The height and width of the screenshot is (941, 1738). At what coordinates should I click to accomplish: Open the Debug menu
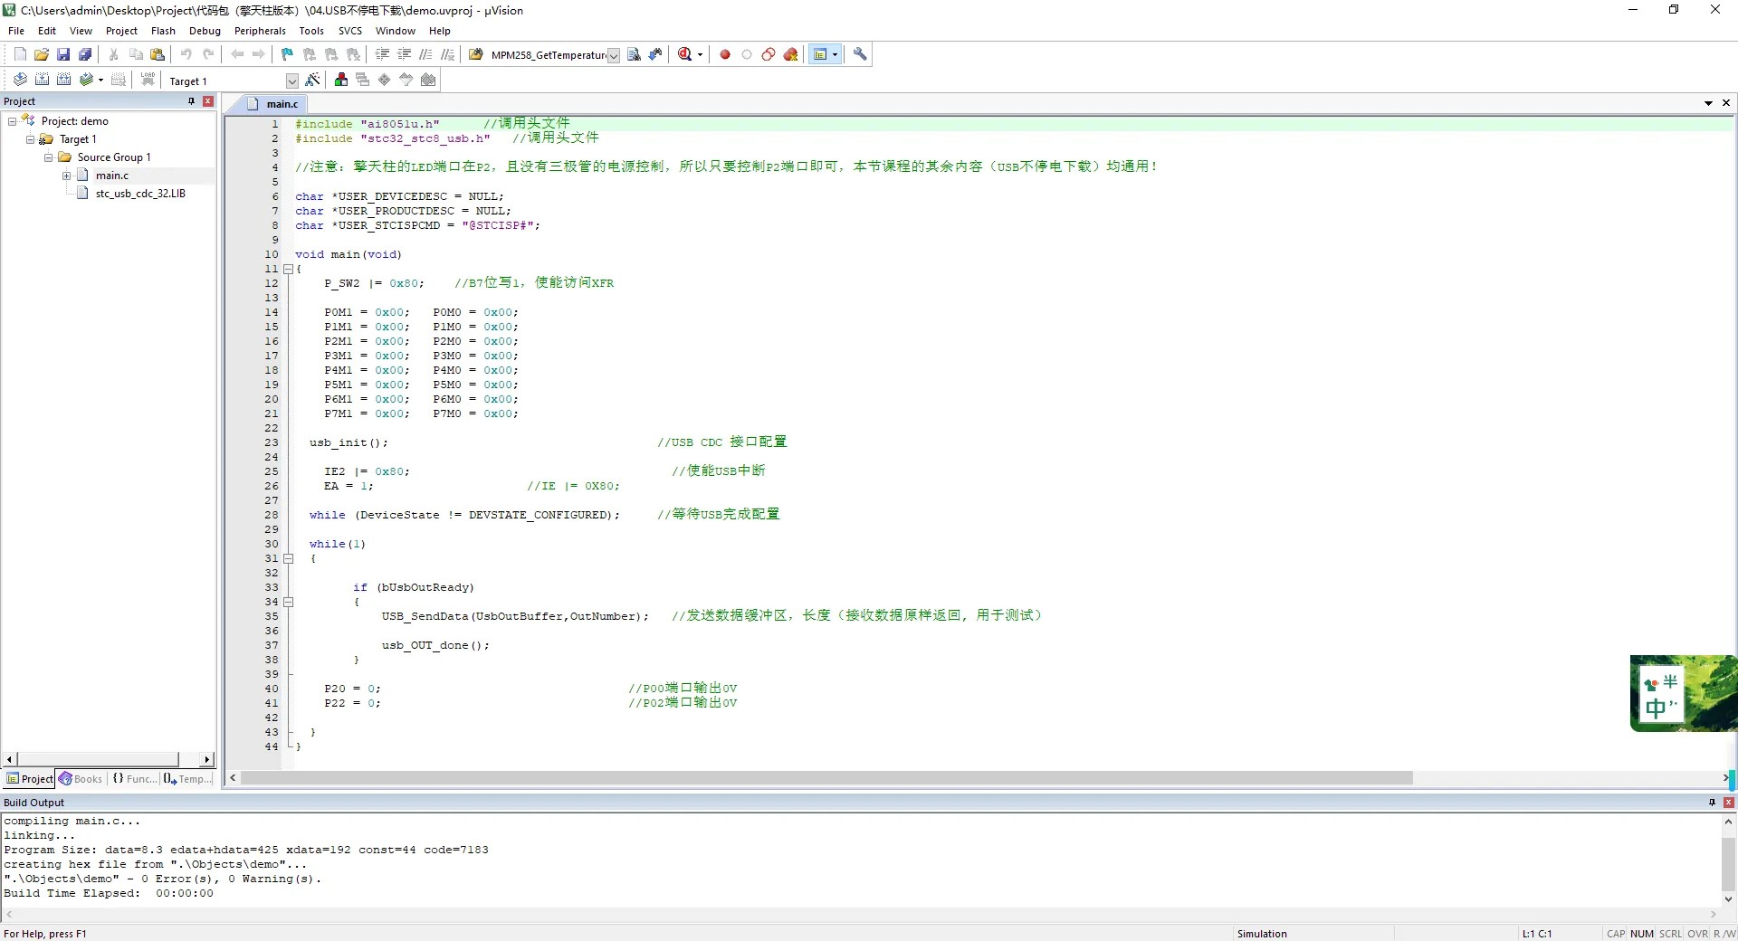click(205, 31)
